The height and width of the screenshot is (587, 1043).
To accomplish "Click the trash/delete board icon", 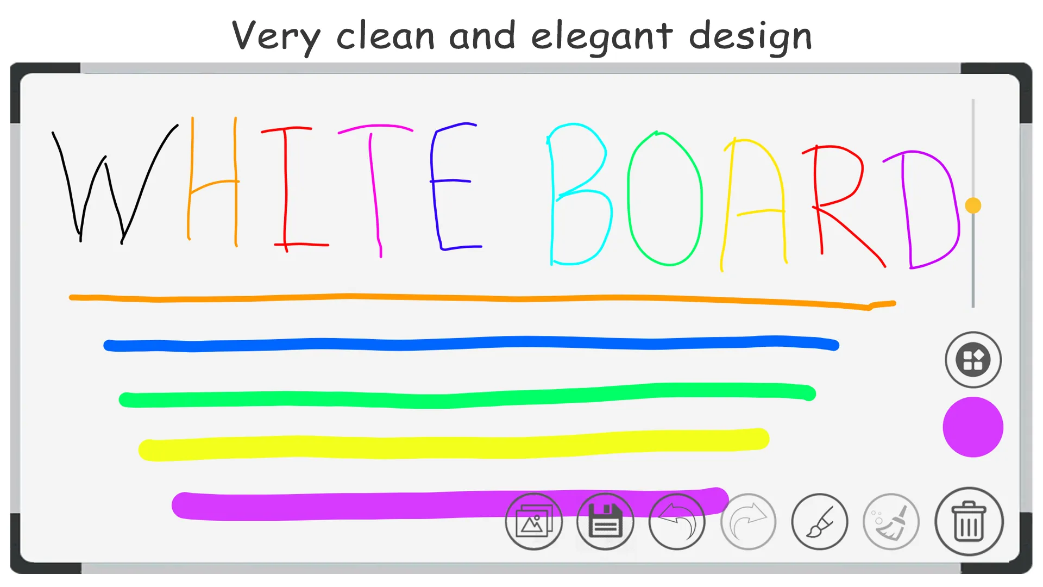I will (x=970, y=520).
